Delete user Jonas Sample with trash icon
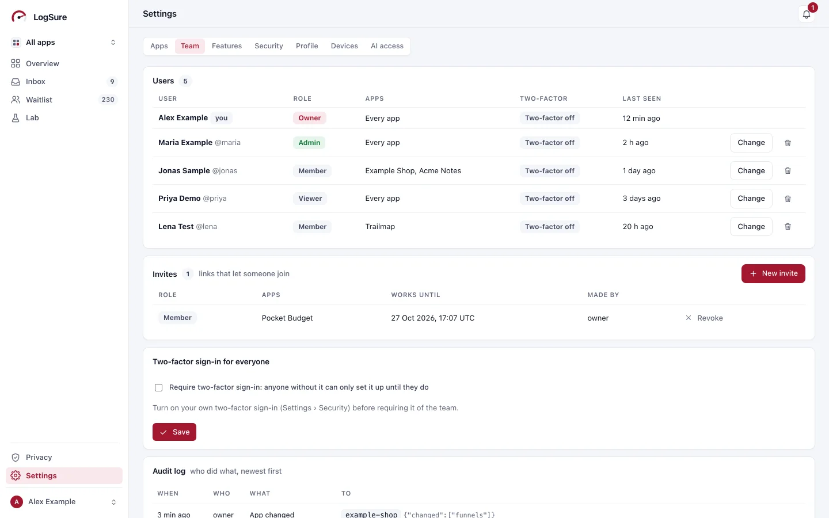This screenshot has height=518, width=829. (788, 171)
